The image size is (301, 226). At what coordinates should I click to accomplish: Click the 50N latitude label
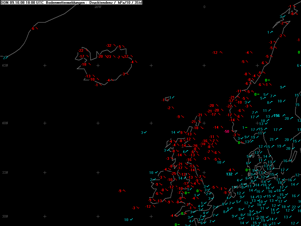[5, 216]
